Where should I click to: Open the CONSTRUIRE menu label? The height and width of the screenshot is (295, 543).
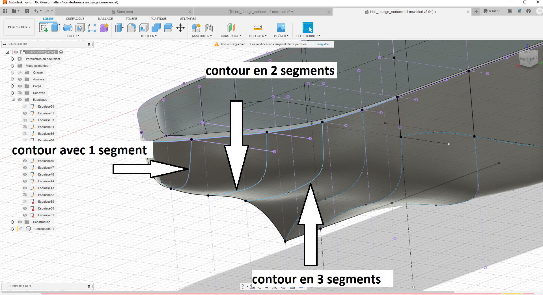point(231,36)
